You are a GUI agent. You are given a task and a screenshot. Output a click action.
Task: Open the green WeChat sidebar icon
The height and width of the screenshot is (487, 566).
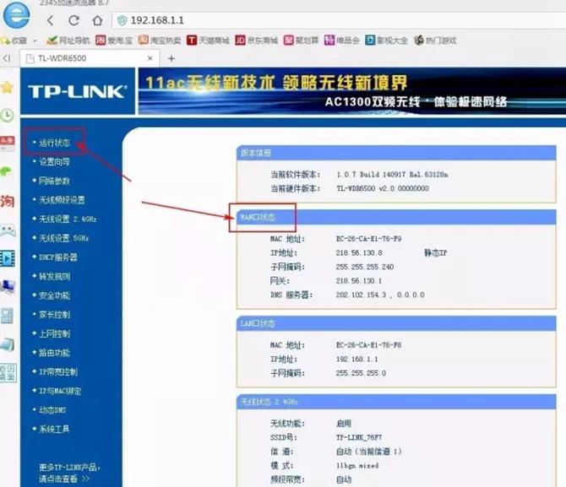(x=7, y=171)
